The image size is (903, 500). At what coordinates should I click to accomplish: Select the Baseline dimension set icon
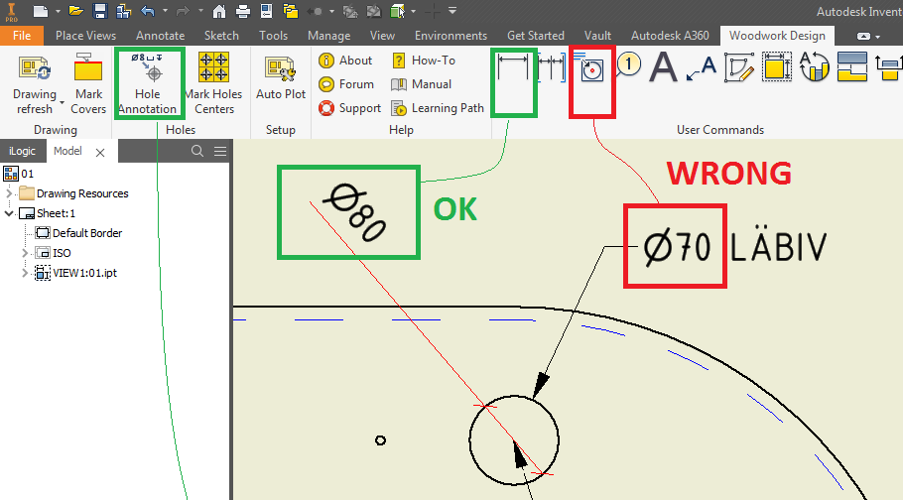tap(551, 67)
